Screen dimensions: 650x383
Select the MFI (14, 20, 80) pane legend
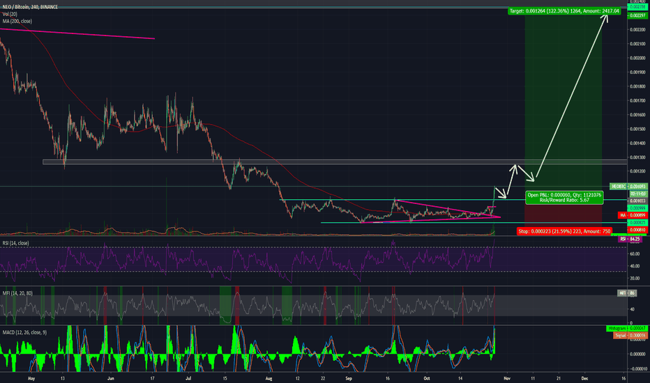(x=17, y=293)
